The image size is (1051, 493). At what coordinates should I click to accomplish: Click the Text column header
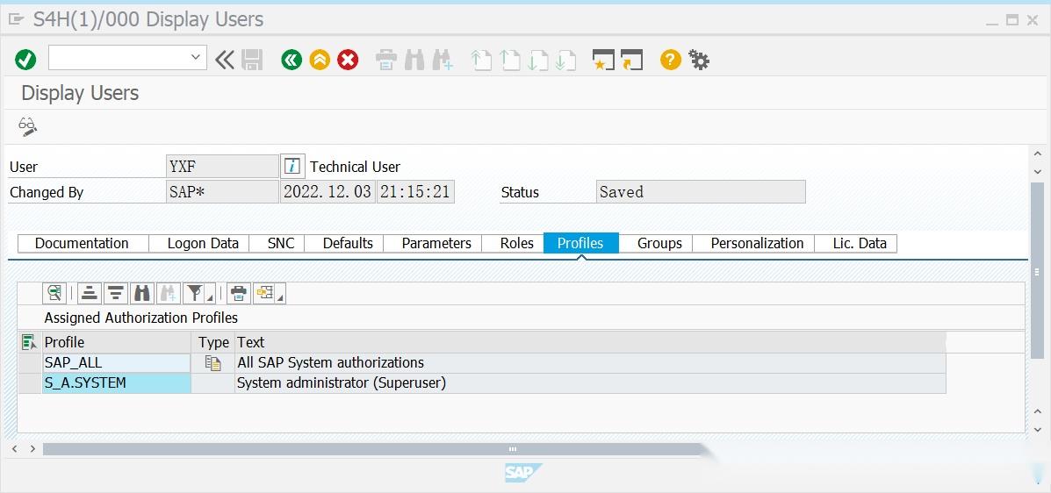tap(591, 342)
